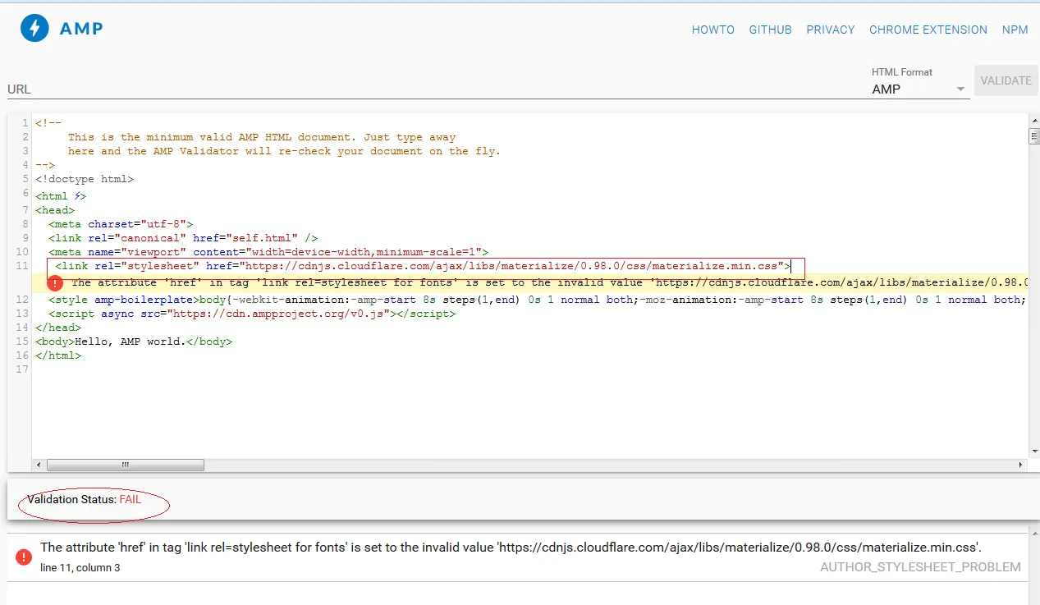The height and width of the screenshot is (605, 1040).
Task: Click the horizontal scrollbar right arrow
Action: tap(1022, 465)
